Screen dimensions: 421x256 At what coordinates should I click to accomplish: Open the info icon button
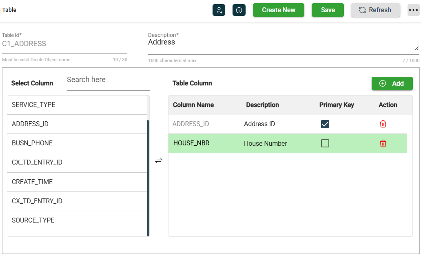coord(239,10)
